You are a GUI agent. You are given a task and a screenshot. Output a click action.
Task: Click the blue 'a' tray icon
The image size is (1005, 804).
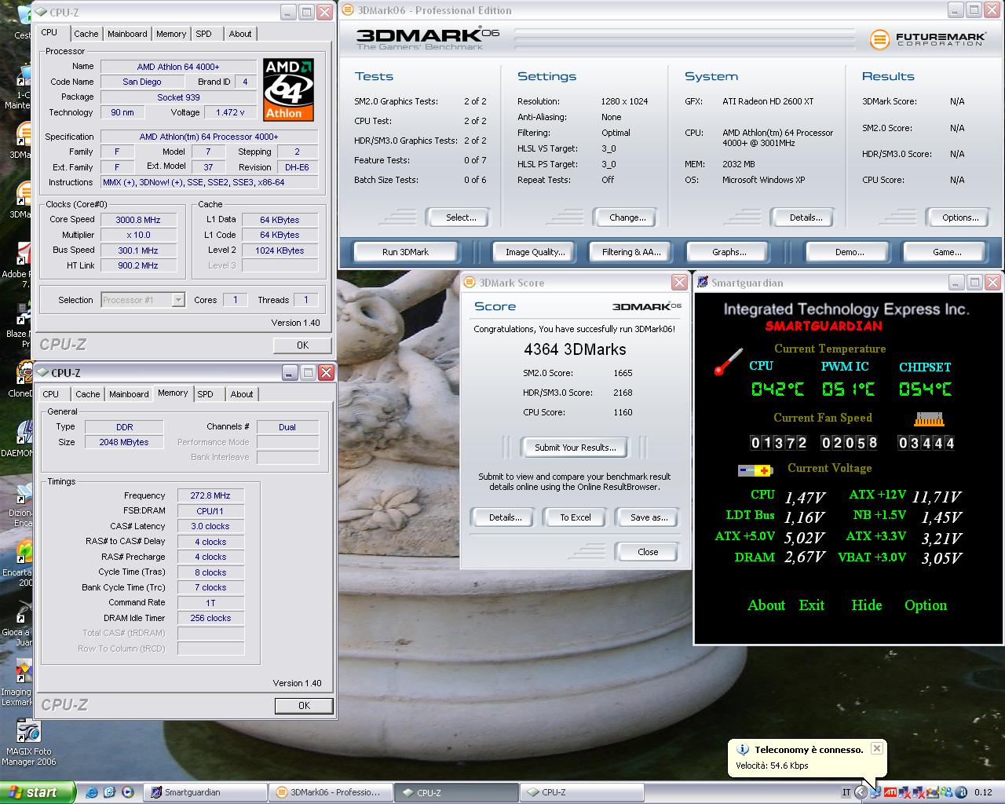(x=960, y=792)
